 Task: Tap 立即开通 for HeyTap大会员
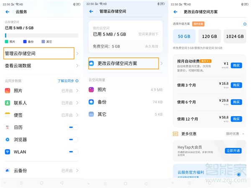pos(233,151)
